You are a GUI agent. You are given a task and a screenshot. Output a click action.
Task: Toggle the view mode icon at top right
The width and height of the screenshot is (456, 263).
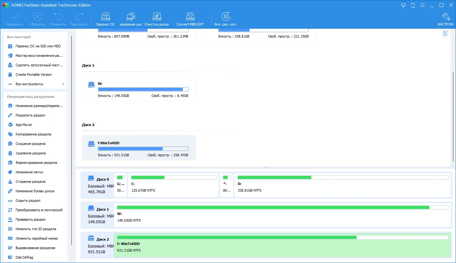[446, 34]
